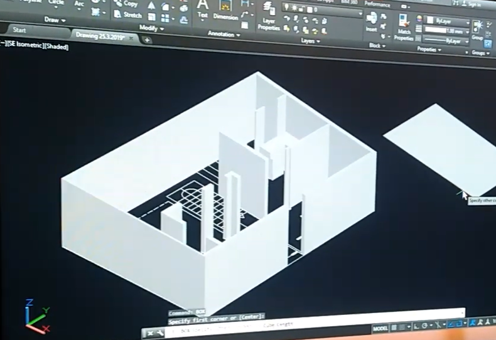
Task: Click the Shaded visual style label
Action: (x=56, y=47)
